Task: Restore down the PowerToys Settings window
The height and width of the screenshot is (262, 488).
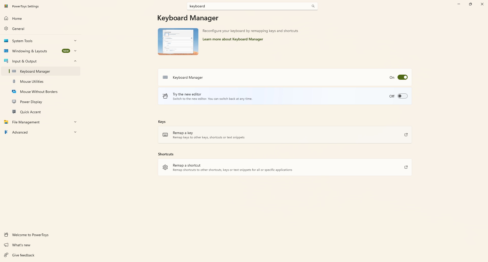Action: [470, 4]
